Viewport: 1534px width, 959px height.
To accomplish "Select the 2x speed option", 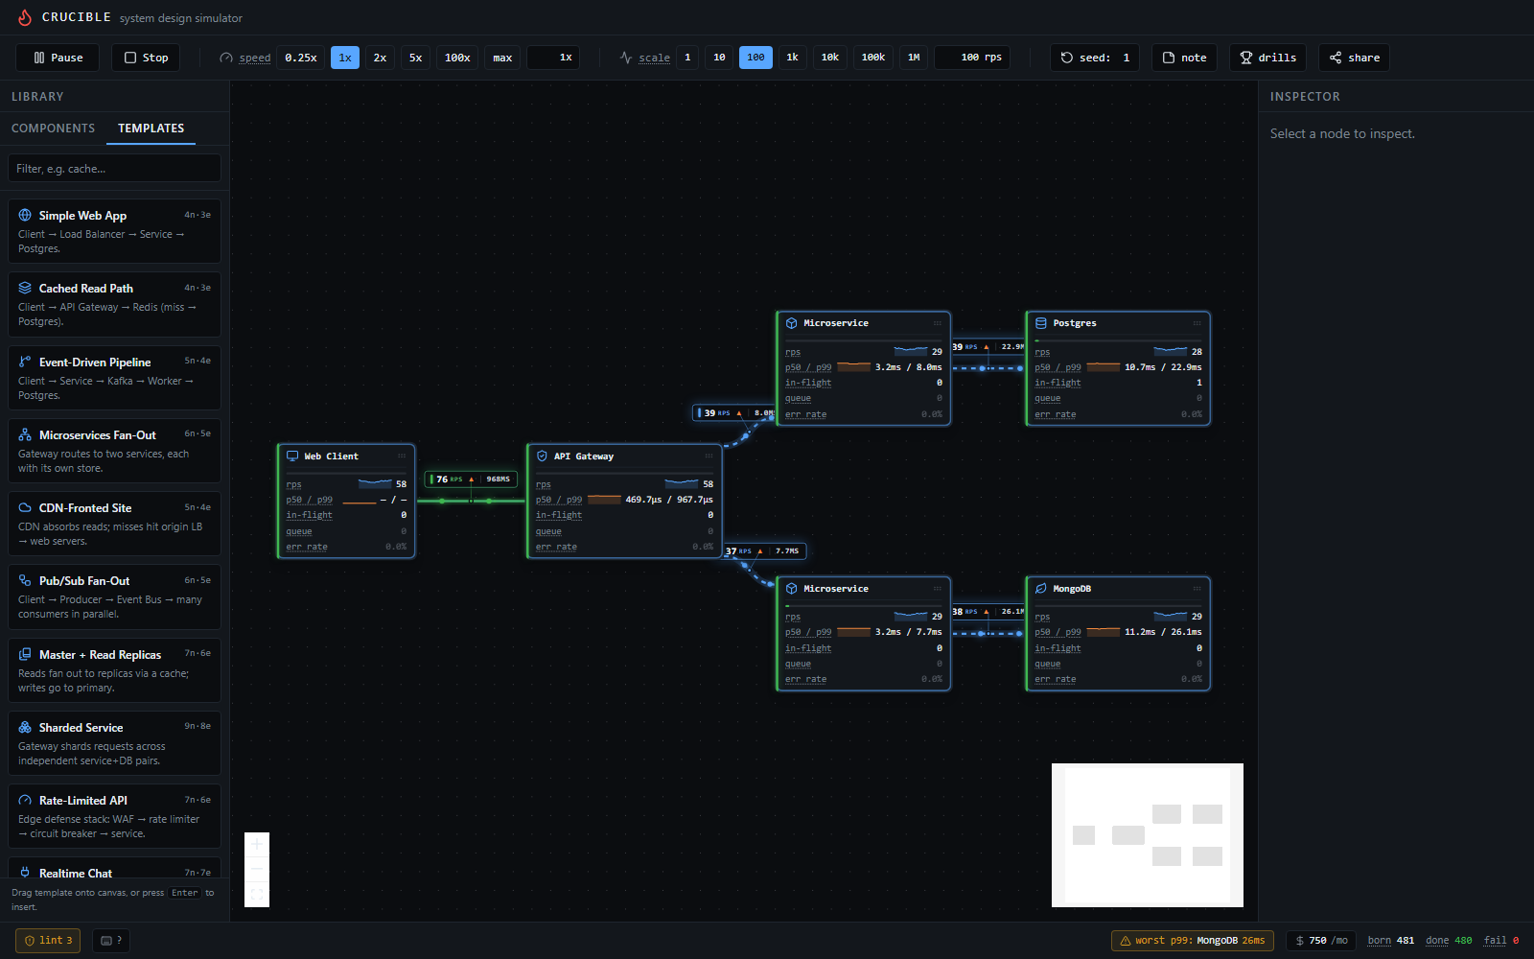I will (x=380, y=58).
